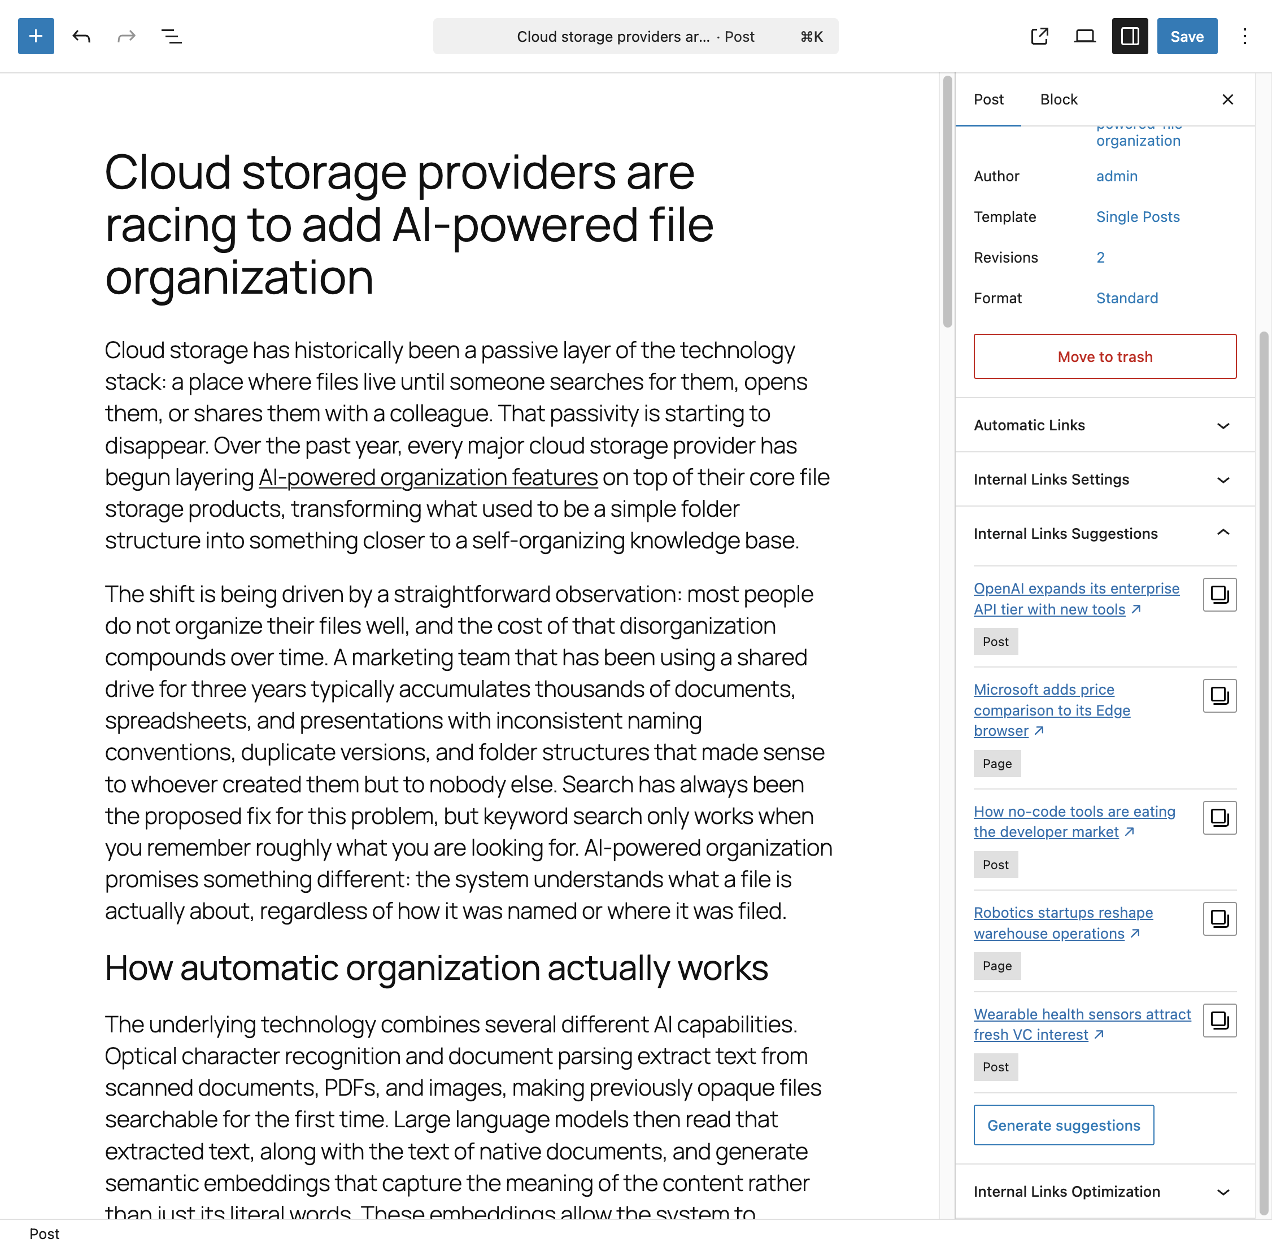The image size is (1272, 1247).
Task: Change the Standard post format
Action: (x=1127, y=298)
